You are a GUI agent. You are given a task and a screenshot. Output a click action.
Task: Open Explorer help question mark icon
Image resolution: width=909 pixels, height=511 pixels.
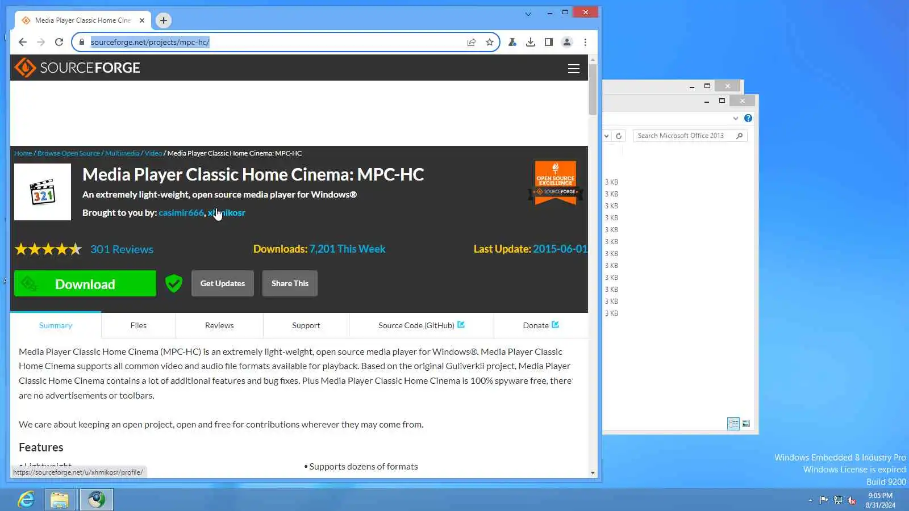(x=748, y=118)
